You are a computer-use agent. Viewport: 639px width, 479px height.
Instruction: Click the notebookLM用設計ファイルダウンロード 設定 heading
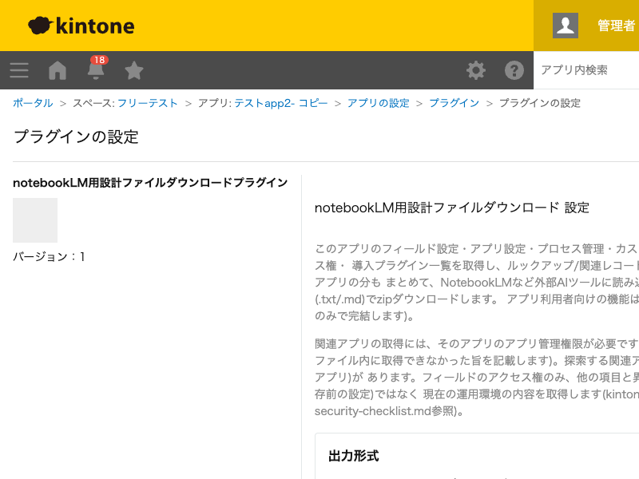click(452, 208)
